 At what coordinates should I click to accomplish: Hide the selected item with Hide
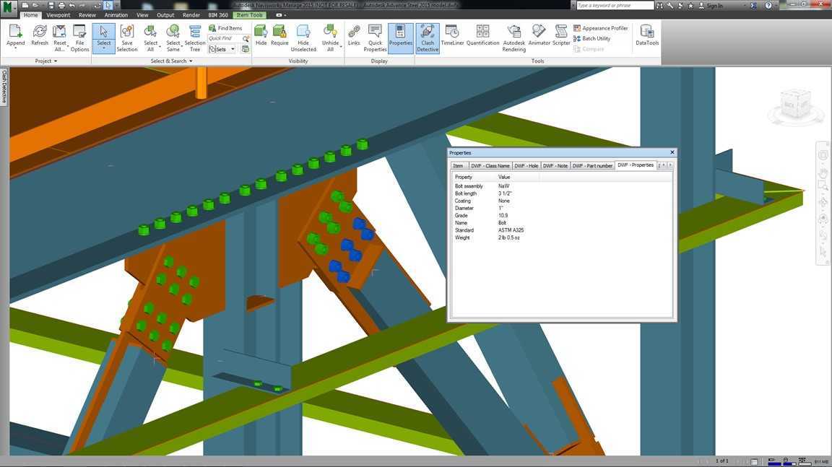click(261, 35)
